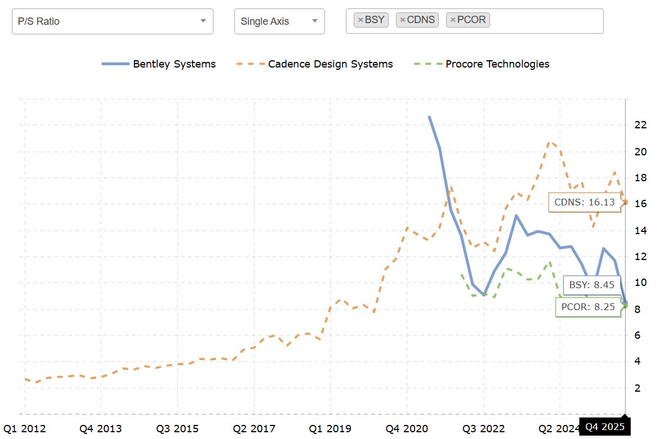The height and width of the screenshot is (439, 659).
Task: Click the Q4 2020 axis label
Action: point(407,429)
